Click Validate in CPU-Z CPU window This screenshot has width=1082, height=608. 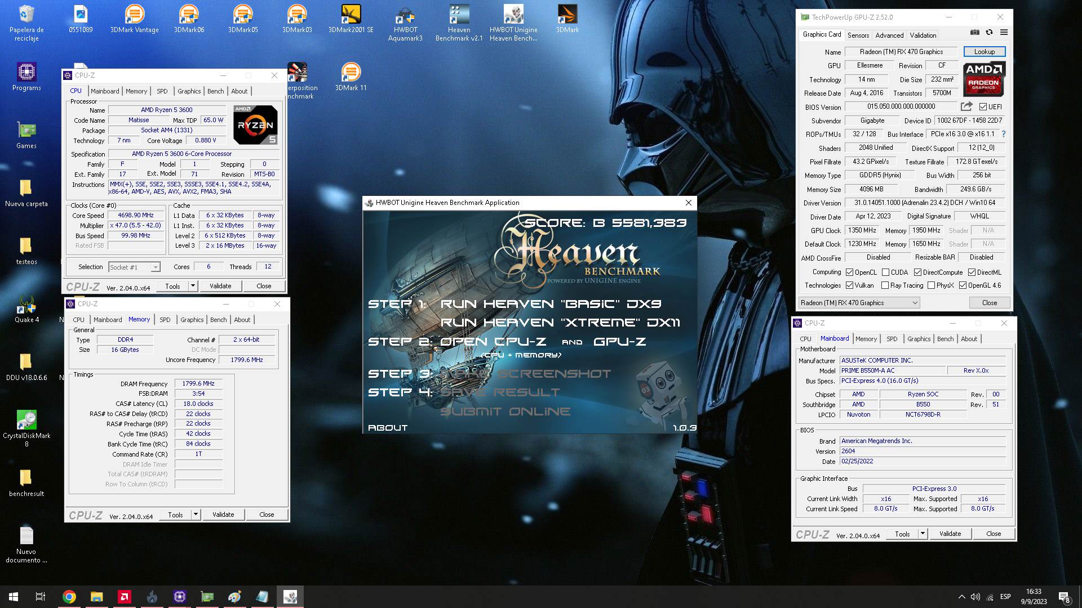point(220,286)
